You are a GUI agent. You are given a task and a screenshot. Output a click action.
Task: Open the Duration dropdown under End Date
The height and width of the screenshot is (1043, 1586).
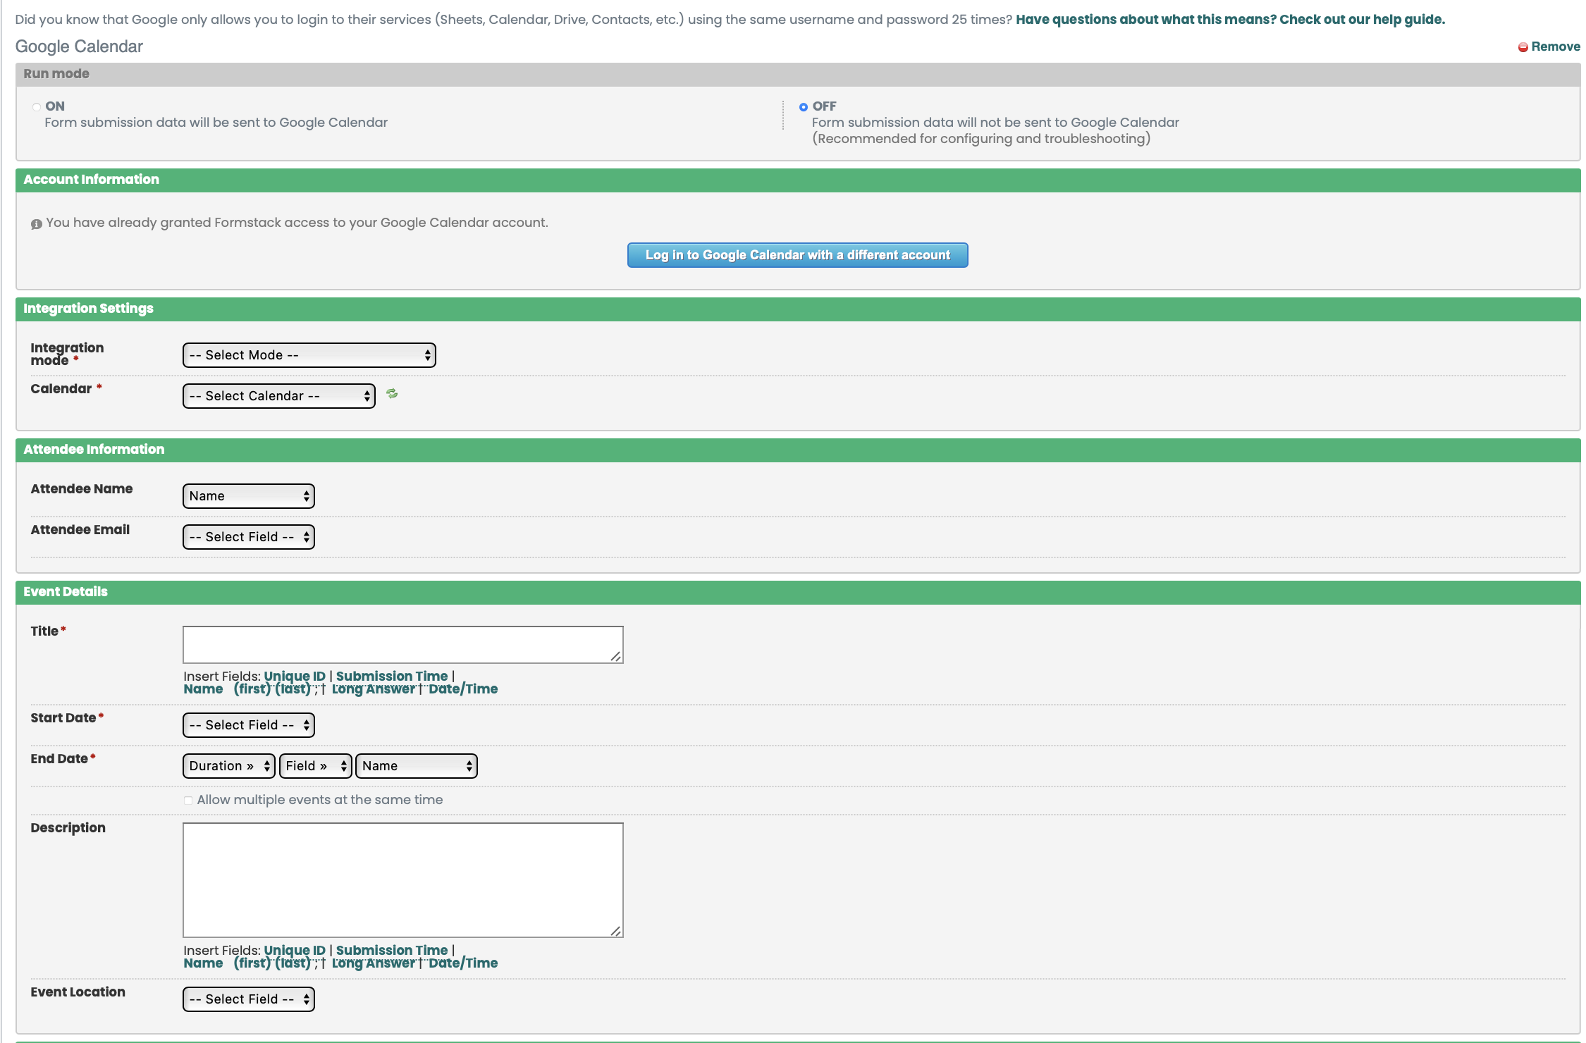[x=228, y=765]
